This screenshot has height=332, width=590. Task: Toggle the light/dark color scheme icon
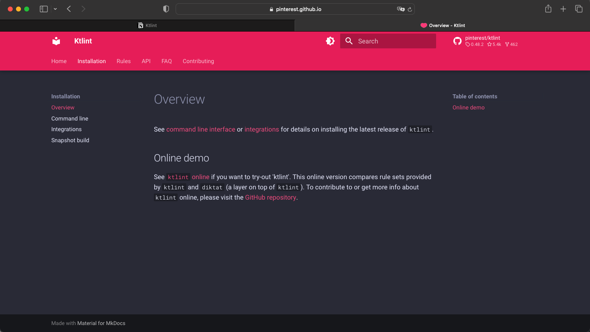(x=330, y=41)
